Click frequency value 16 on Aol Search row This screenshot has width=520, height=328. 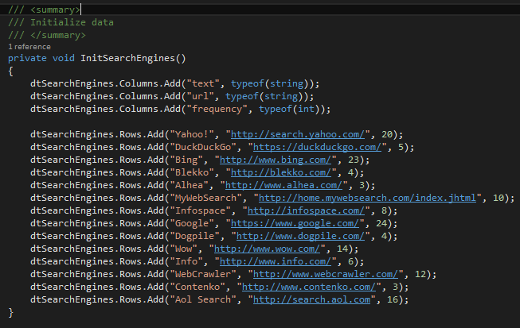pyautogui.click(x=393, y=299)
